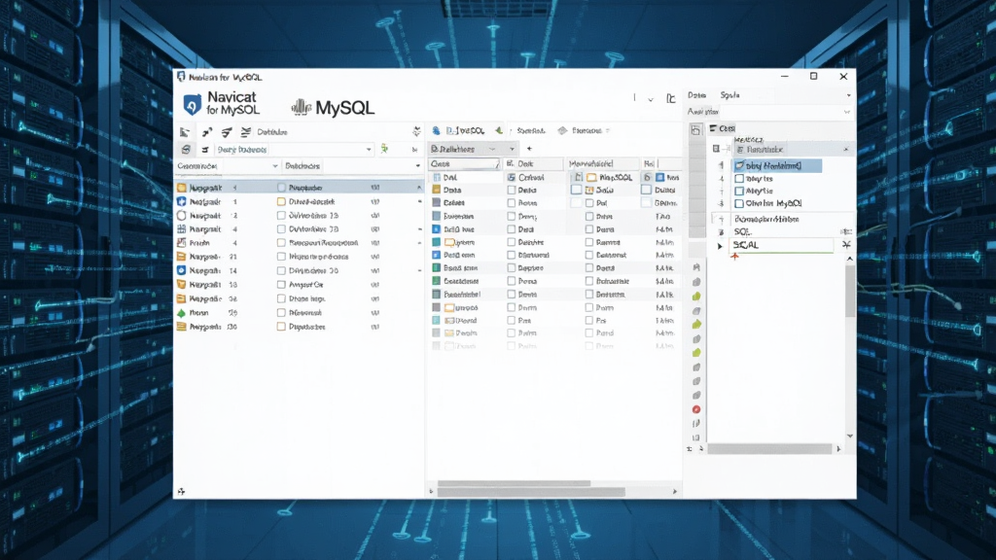Click the grid table icon in connections list
This screenshot has width=996, height=560.
coord(182,229)
